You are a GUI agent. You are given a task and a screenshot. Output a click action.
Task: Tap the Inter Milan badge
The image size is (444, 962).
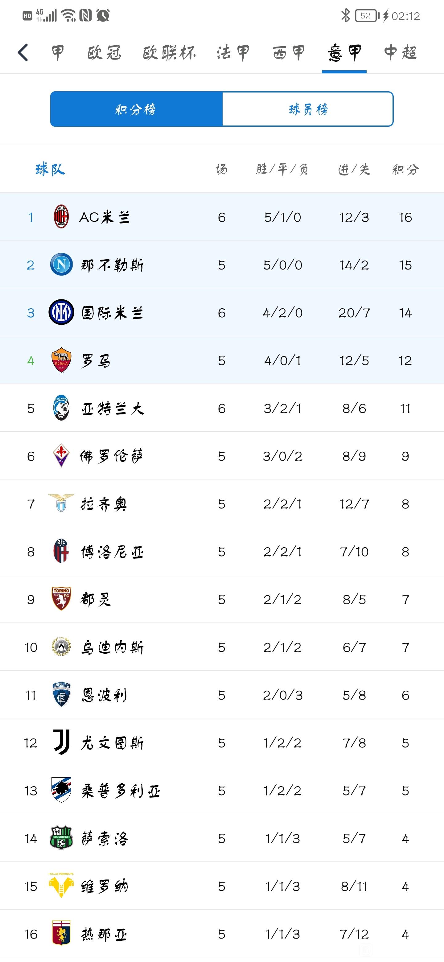coord(61,312)
